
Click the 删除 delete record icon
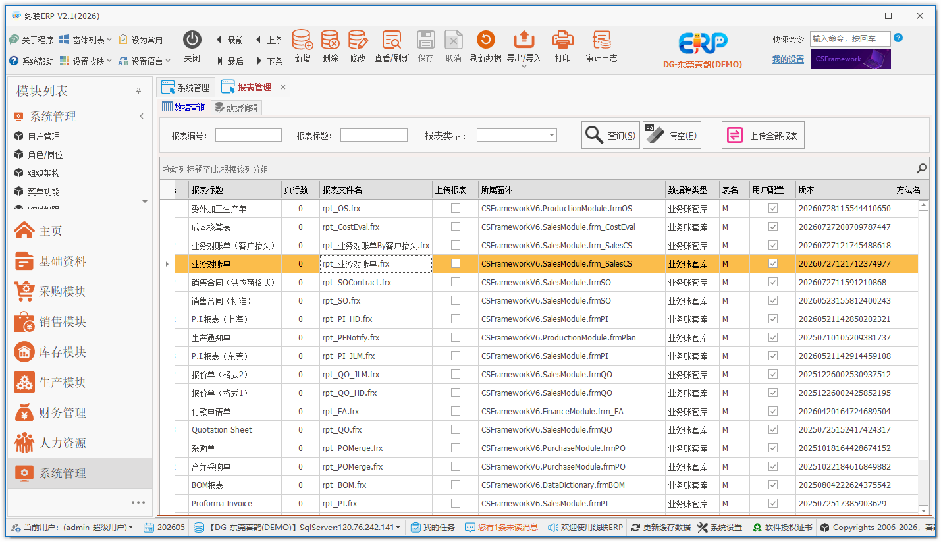click(331, 40)
